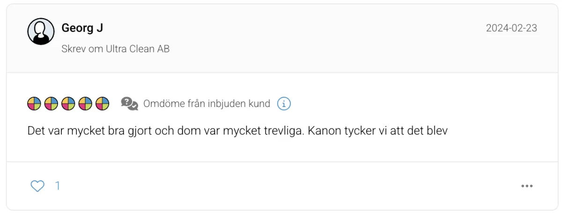Viewport: 562px width, 214px height.
Task: Click the first rating circle icon
Action: coord(35,103)
